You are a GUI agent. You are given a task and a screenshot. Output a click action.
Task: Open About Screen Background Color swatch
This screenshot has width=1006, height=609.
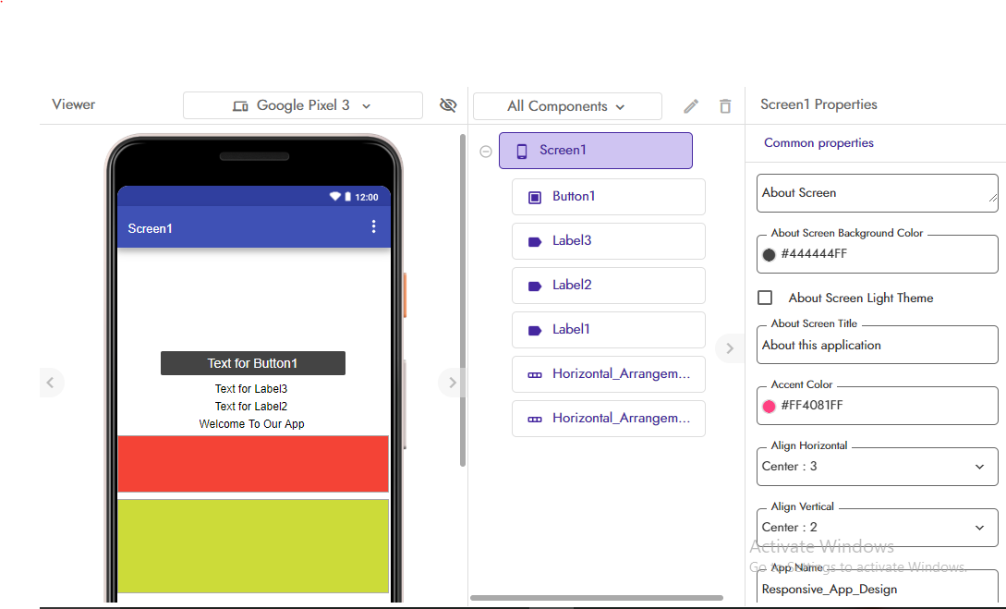pos(769,255)
